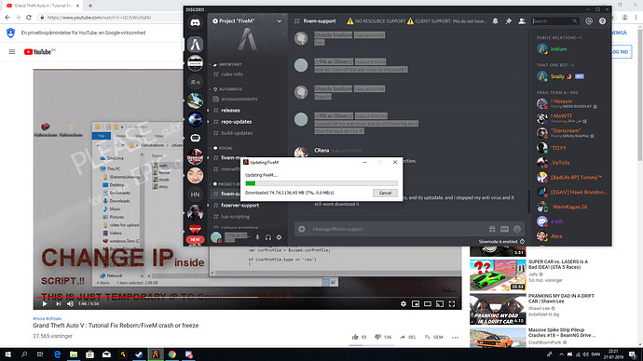Seek on the YouTube video progress bar
This screenshot has width=643, height=361.
pos(247,297)
